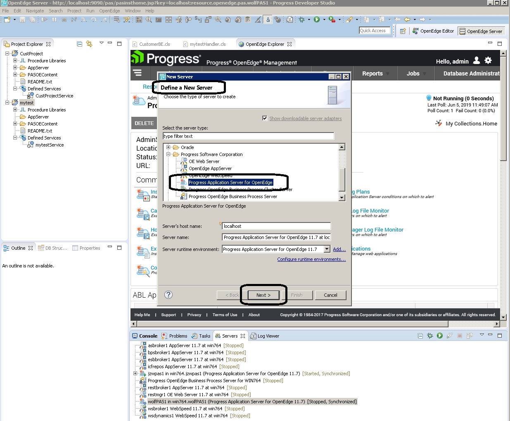This screenshot has width=510, height=421.
Task: Open the hamburger menu in OpenEdge Management
Action: click(138, 73)
